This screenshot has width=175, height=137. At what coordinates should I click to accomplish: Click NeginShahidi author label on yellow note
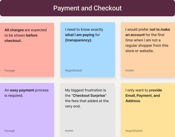click(134, 131)
